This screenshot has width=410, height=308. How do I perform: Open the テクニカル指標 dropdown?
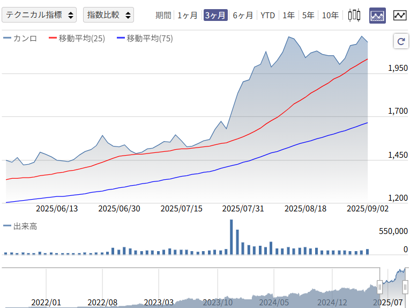39,14
